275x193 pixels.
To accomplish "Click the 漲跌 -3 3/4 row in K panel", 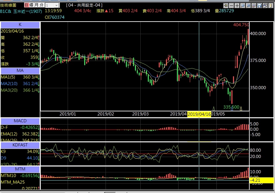I will click(20, 64).
